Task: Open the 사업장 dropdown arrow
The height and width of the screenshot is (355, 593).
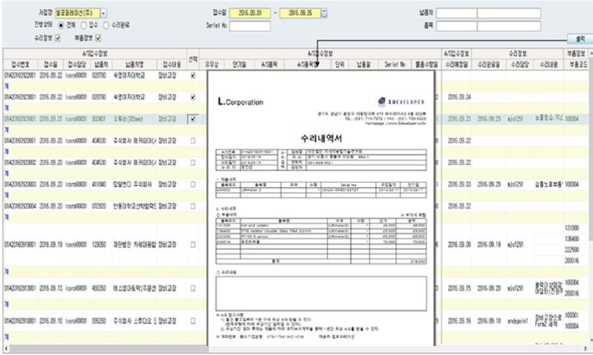Action: click(x=103, y=13)
